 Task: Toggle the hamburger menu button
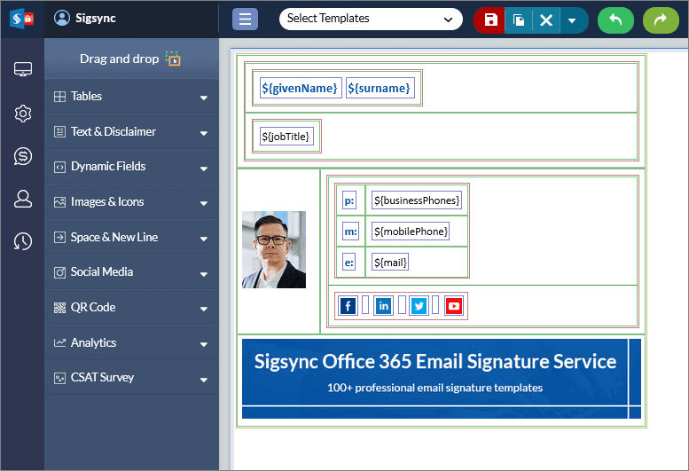245,19
